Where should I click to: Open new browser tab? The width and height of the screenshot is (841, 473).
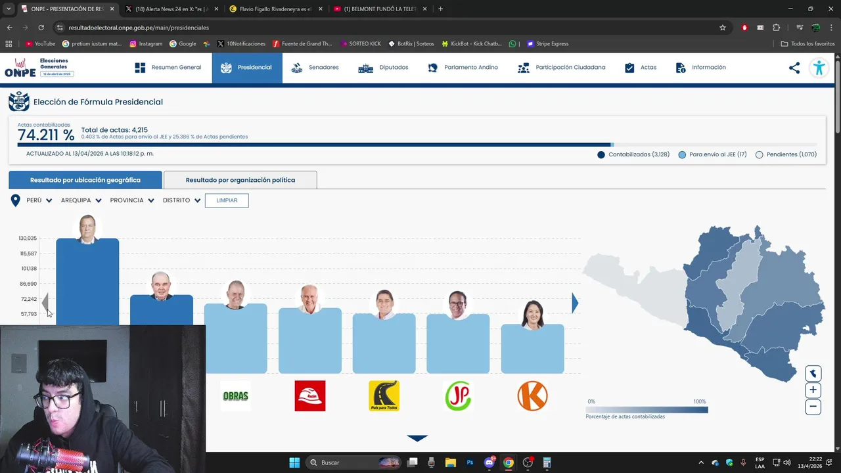[x=440, y=9]
